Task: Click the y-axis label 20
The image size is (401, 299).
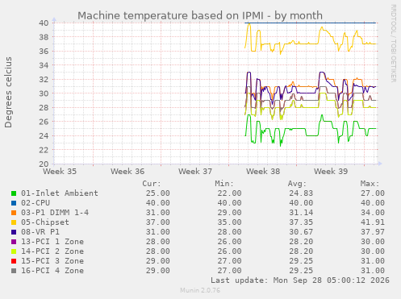Action: pos(44,164)
